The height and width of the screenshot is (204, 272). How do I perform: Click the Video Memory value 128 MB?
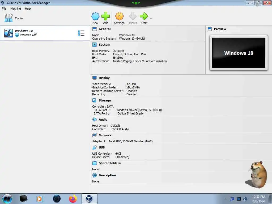click(131, 84)
